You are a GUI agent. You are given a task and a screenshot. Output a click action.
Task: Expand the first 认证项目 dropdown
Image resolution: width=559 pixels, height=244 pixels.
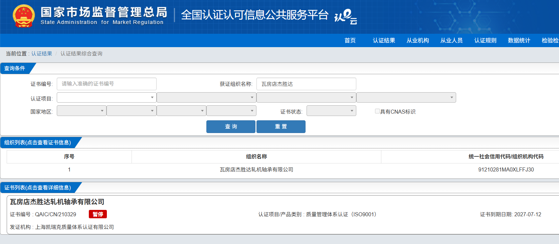107,98
